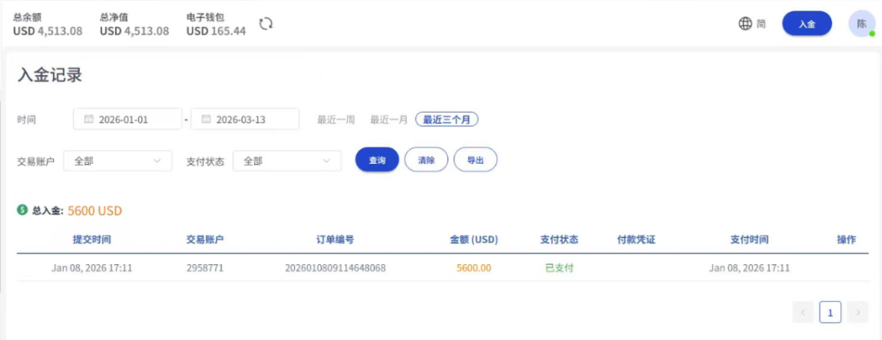Go to the previous page arrow

tap(803, 312)
